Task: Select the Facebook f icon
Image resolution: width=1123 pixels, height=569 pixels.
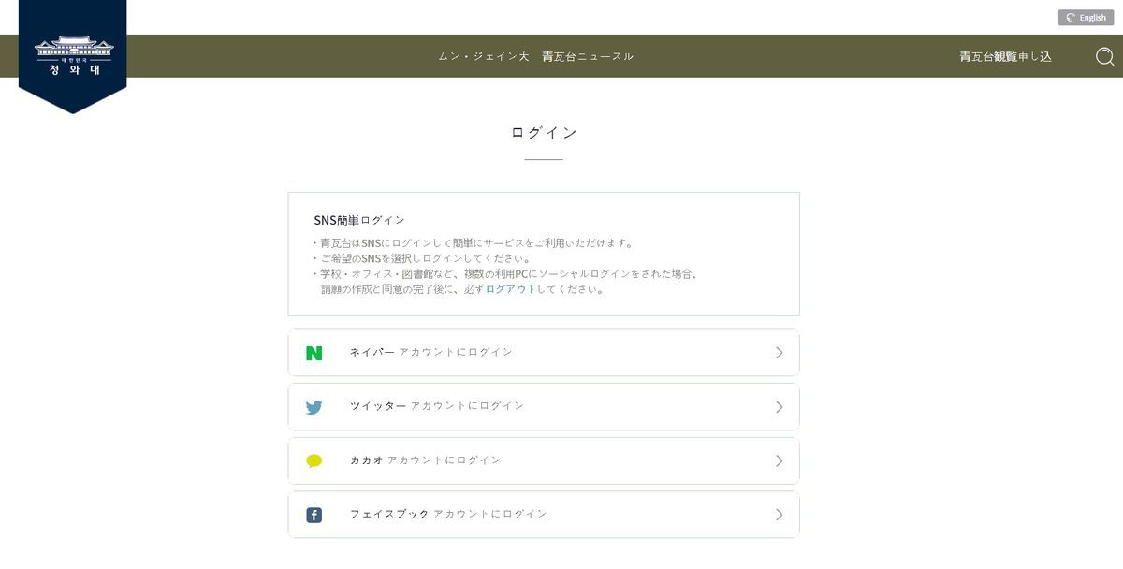Action: coord(314,514)
